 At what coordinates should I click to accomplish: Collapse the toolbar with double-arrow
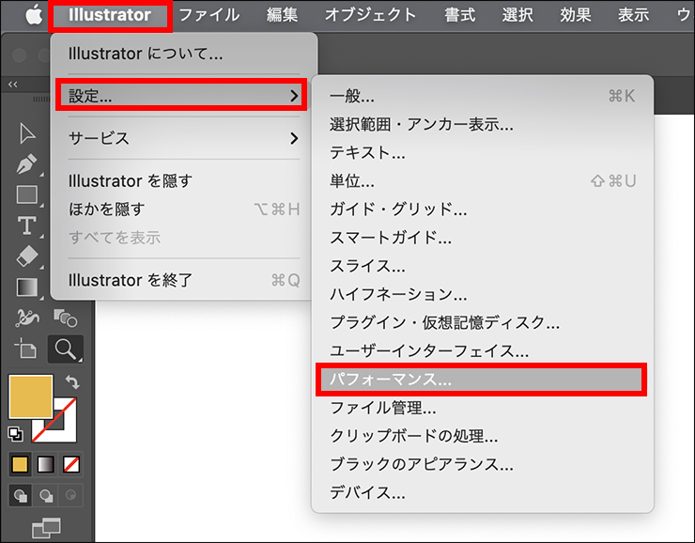tap(12, 85)
